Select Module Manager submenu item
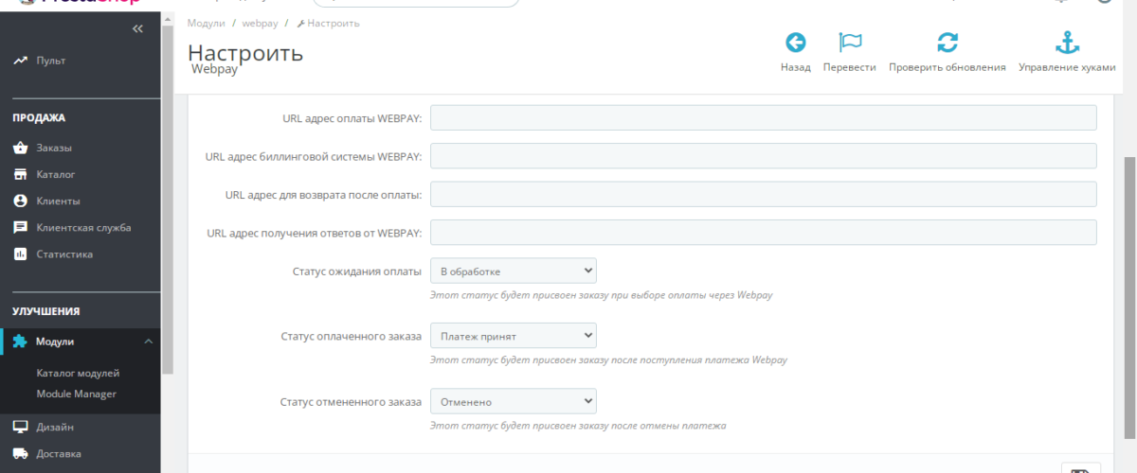The width and height of the screenshot is (1137, 473). (76, 394)
